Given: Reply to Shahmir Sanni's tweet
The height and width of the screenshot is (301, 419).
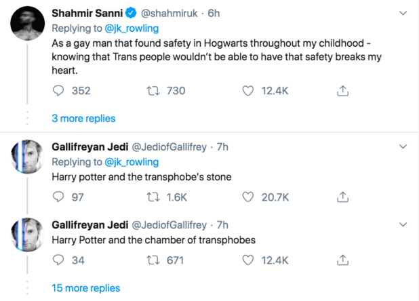Looking at the screenshot, I should 59,90.
